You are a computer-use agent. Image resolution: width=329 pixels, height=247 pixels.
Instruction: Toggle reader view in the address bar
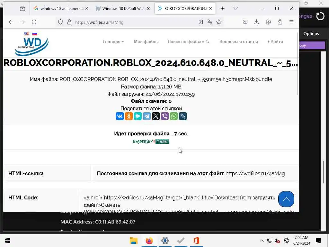pyautogui.click(x=200, y=22)
